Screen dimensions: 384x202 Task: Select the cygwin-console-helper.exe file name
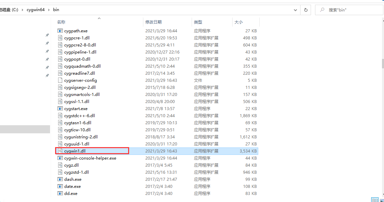point(90,158)
